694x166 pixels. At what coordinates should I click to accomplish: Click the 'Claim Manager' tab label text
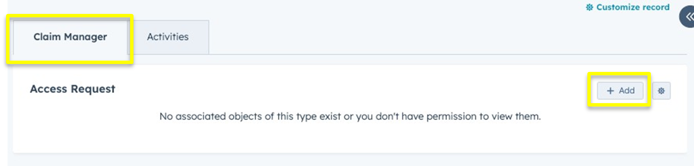pyautogui.click(x=70, y=37)
